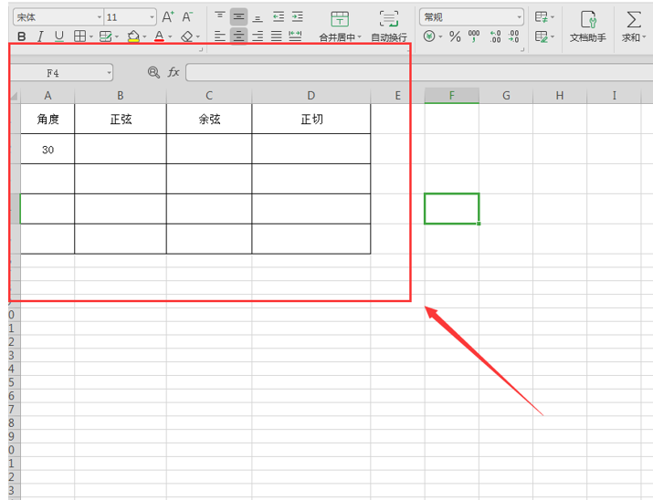Decrease font size with A- icon
This screenshot has width=653, height=500.
pyautogui.click(x=187, y=17)
